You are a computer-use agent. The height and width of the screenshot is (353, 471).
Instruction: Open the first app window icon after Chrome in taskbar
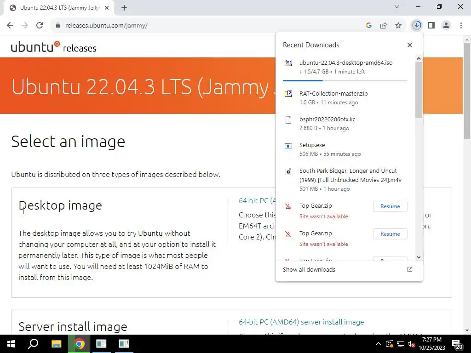[101, 344]
